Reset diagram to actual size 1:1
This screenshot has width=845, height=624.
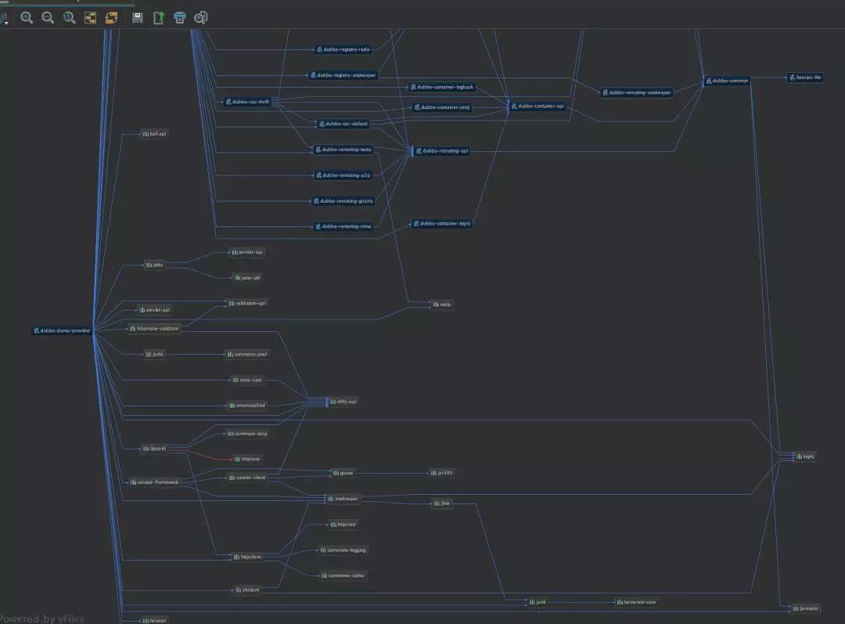69,17
